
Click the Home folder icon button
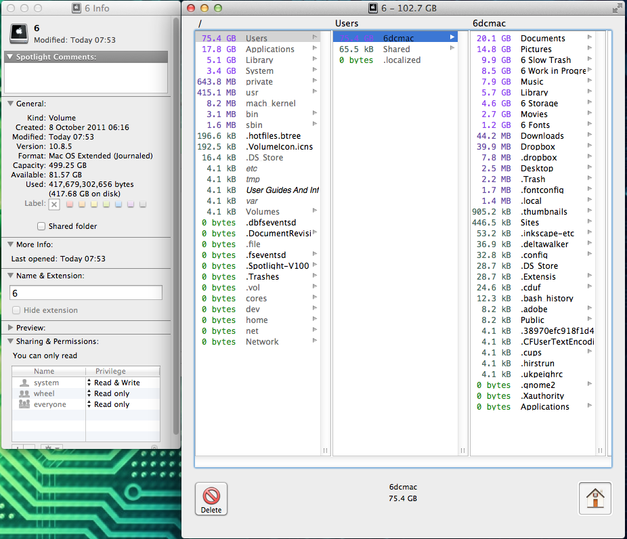[595, 499]
